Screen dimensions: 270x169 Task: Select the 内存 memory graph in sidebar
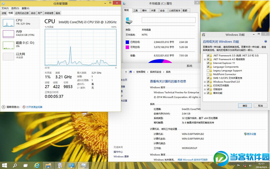[8, 34]
